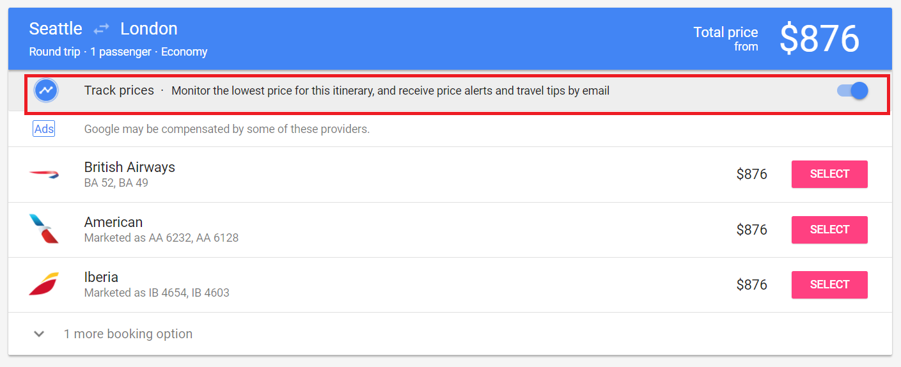The width and height of the screenshot is (901, 367).
Task: Click the Track prices label text
Action: click(119, 90)
